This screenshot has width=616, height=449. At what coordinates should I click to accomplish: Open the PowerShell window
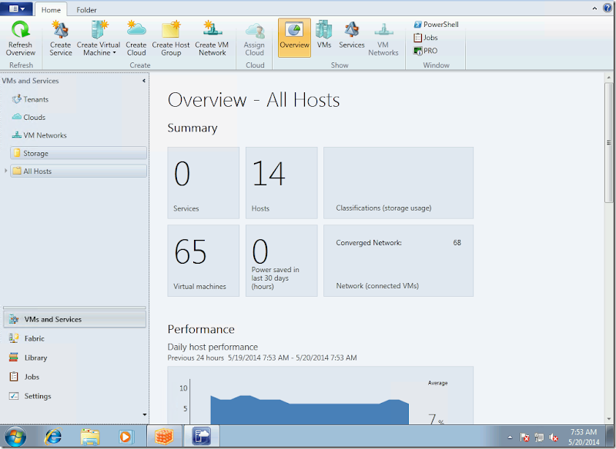[x=436, y=25]
